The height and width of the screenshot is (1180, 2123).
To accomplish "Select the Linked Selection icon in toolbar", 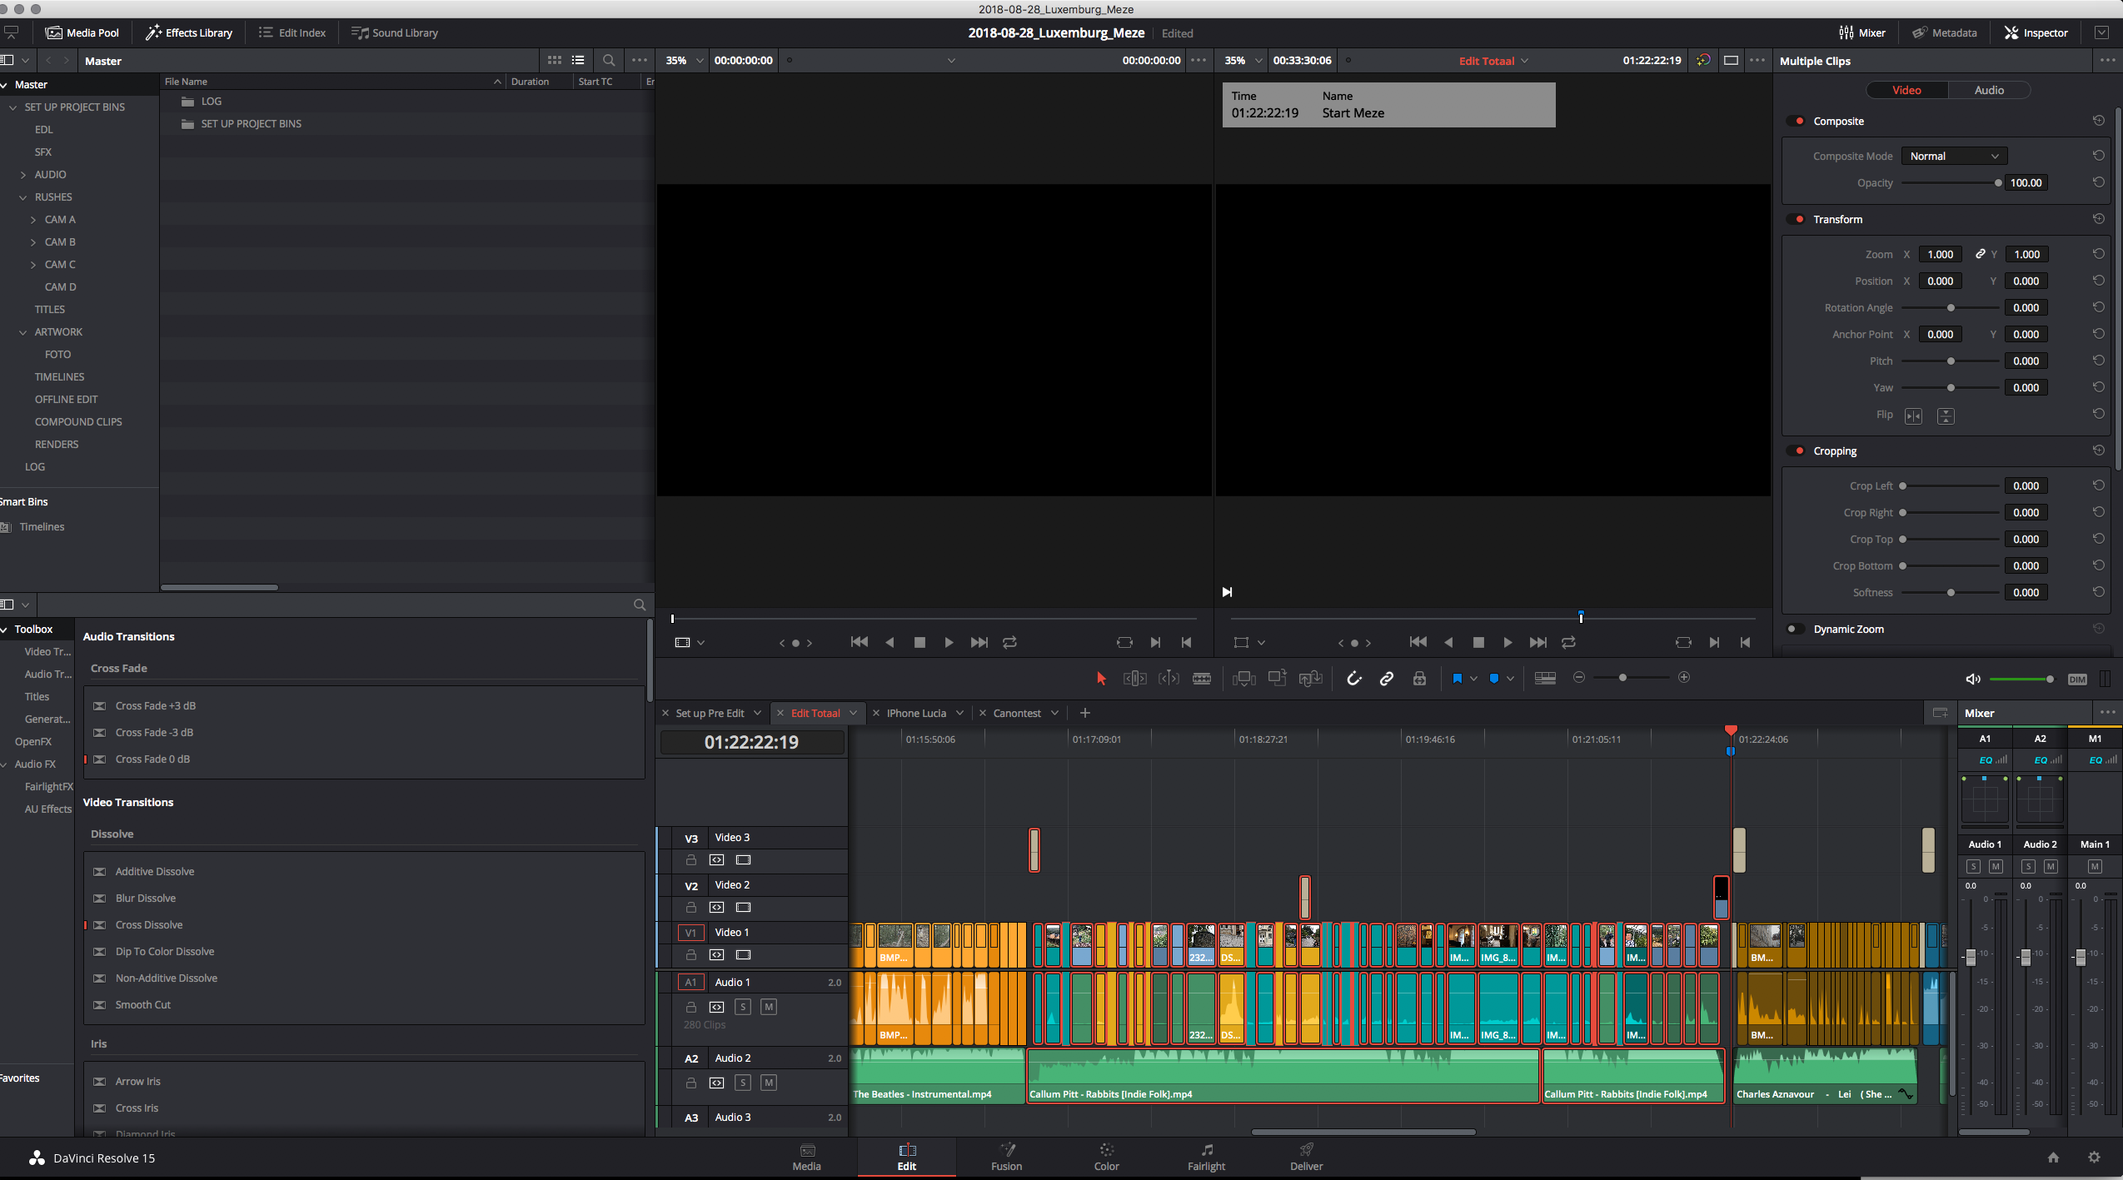I will click(x=1388, y=677).
